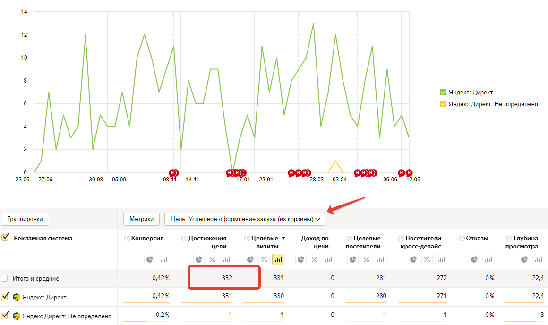Show pie chart for Доход по цели column
Image resolution: width=548 pixels, height=325 pixels.
[x=301, y=259]
